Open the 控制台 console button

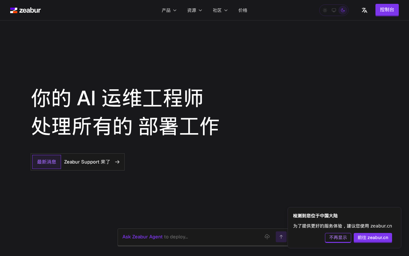(x=387, y=10)
